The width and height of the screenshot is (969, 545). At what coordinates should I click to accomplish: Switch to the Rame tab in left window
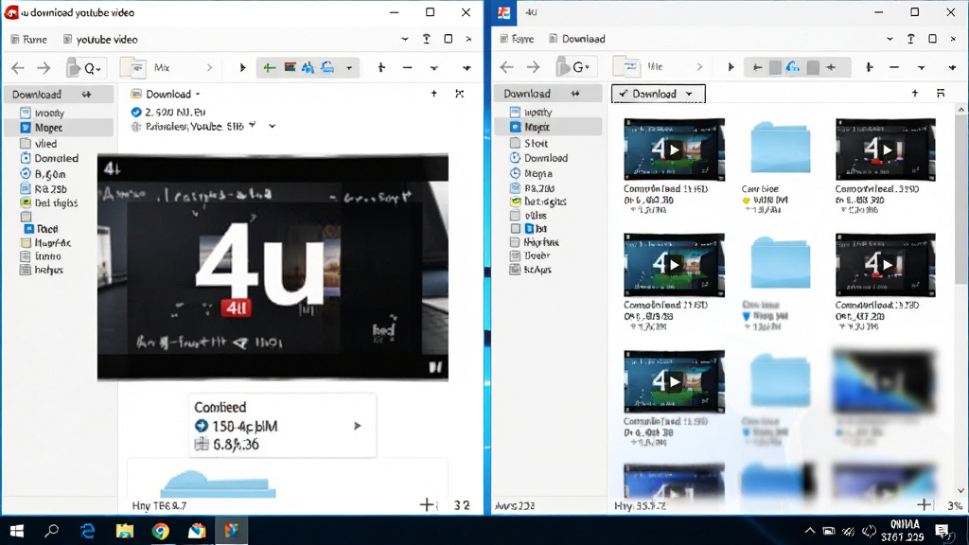pos(29,39)
